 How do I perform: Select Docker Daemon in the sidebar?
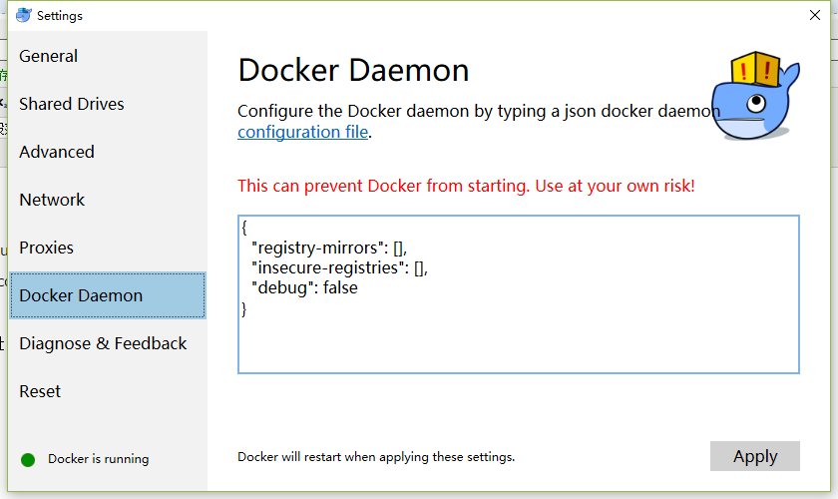108,295
